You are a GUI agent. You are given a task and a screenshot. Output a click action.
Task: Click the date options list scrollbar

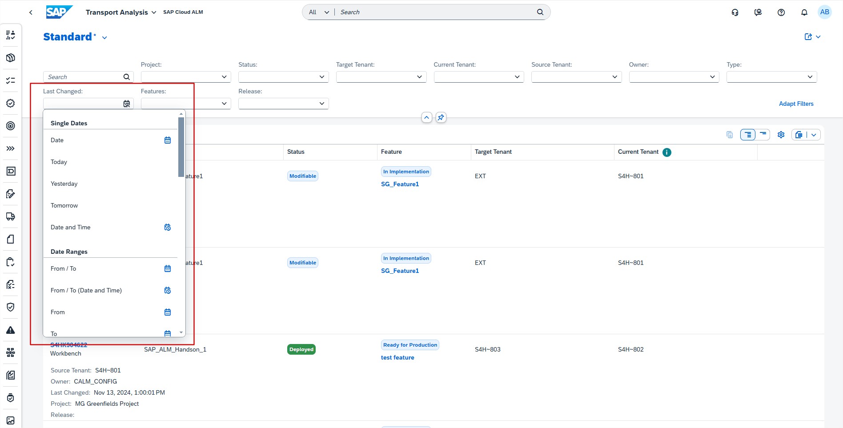[181, 147]
